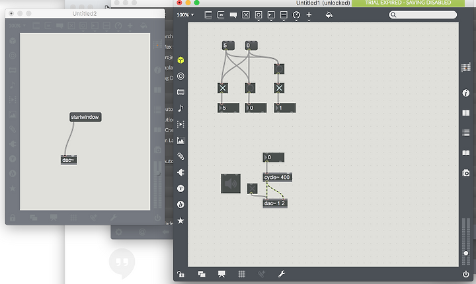The image size is (476, 284).
Task: Click the dimmed snap-to-object icon next to the grid icon
Action: tap(261, 274)
